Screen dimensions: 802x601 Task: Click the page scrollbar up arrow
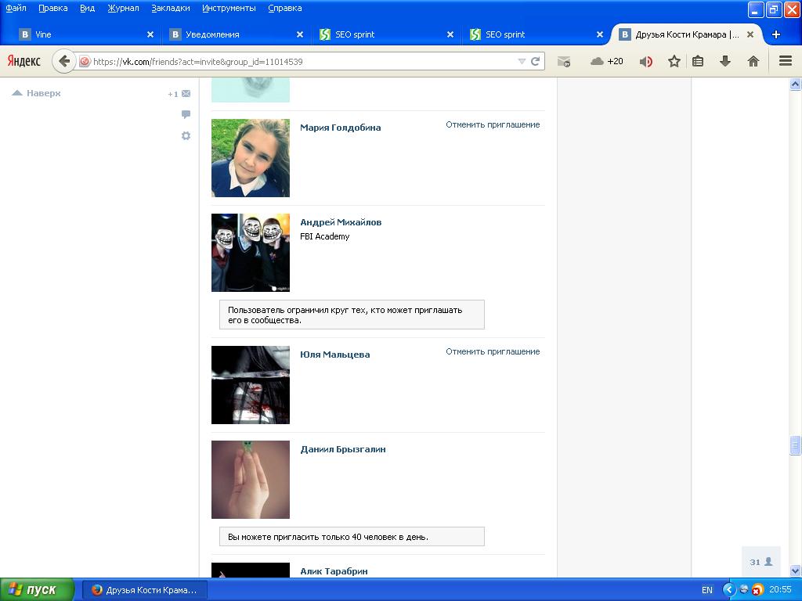coord(795,84)
